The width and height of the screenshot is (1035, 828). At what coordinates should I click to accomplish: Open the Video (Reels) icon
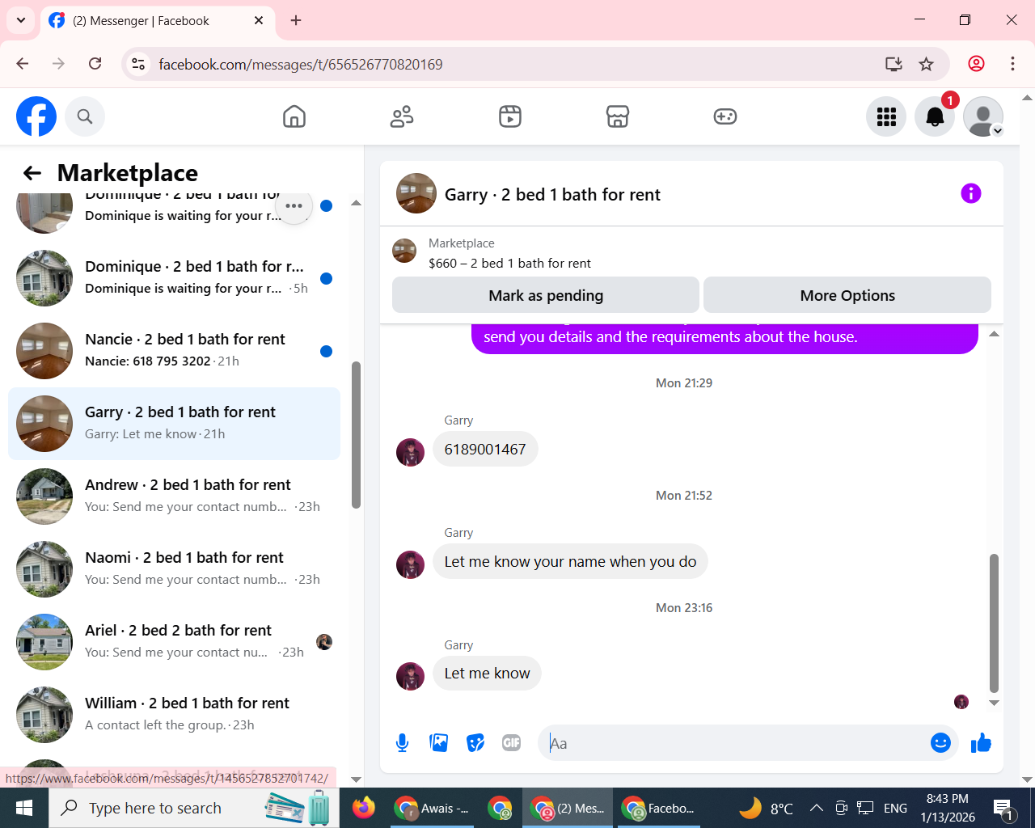pyautogui.click(x=510, y=116)
